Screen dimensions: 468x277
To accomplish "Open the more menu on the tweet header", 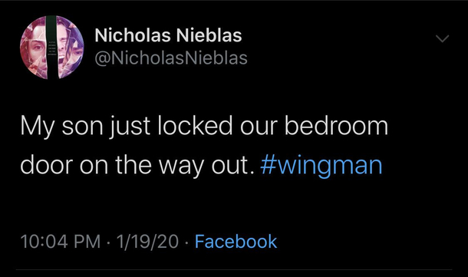I will [x=442, y=38].
